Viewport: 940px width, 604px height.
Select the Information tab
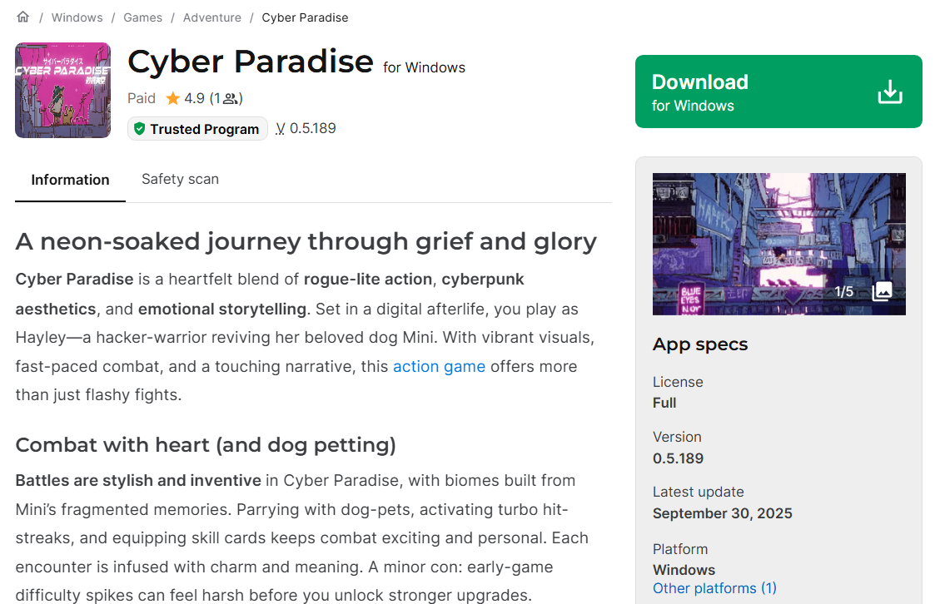(x=70, y=180)
